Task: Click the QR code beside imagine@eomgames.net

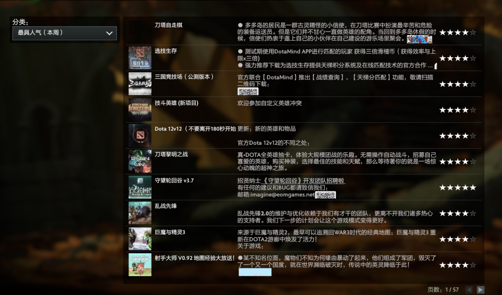Action: [x=325, y=195]
